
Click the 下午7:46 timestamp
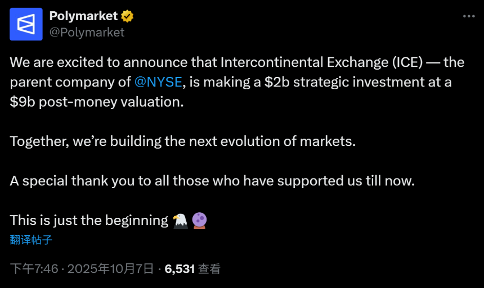point(34,269)
